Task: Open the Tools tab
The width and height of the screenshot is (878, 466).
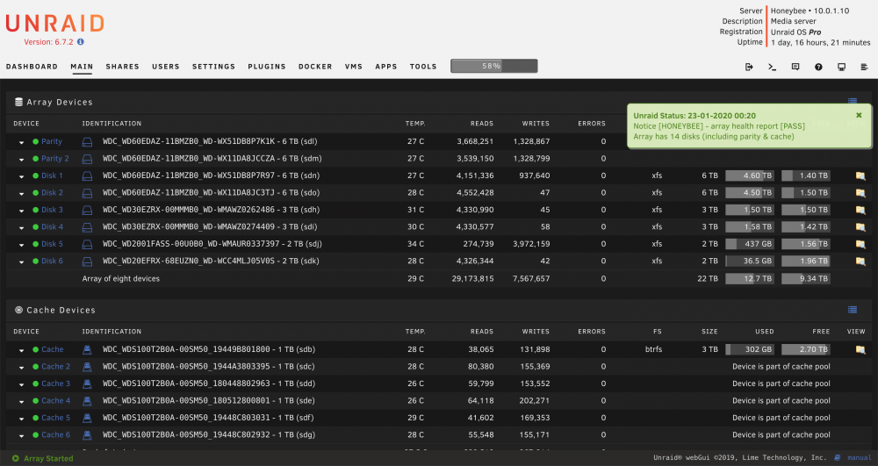Action: pyautogui.click(x=423, y=67)
